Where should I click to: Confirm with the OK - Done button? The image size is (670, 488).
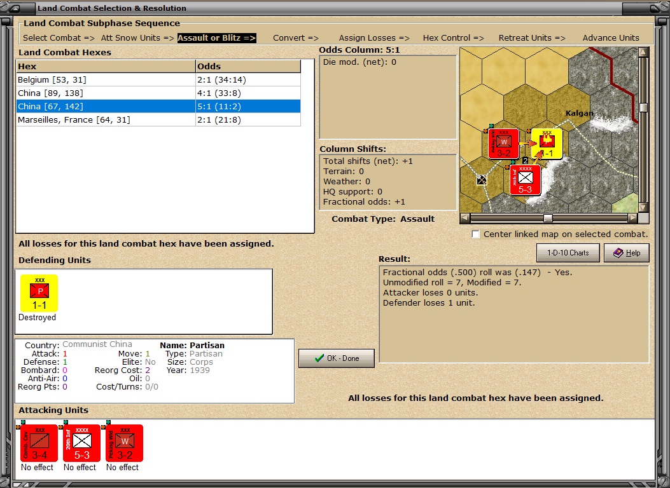337,358
